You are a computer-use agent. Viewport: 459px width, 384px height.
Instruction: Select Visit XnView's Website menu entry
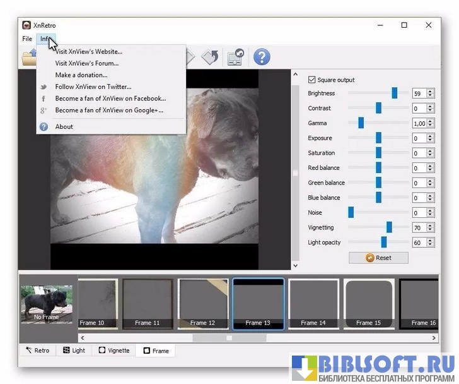(89, 52)
